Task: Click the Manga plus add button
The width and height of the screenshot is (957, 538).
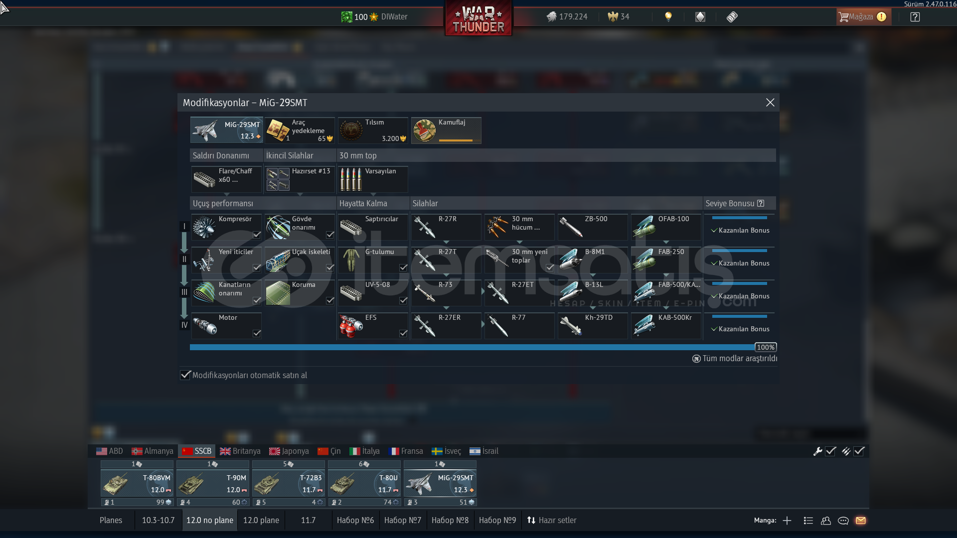Action: [x=787, y=521]
